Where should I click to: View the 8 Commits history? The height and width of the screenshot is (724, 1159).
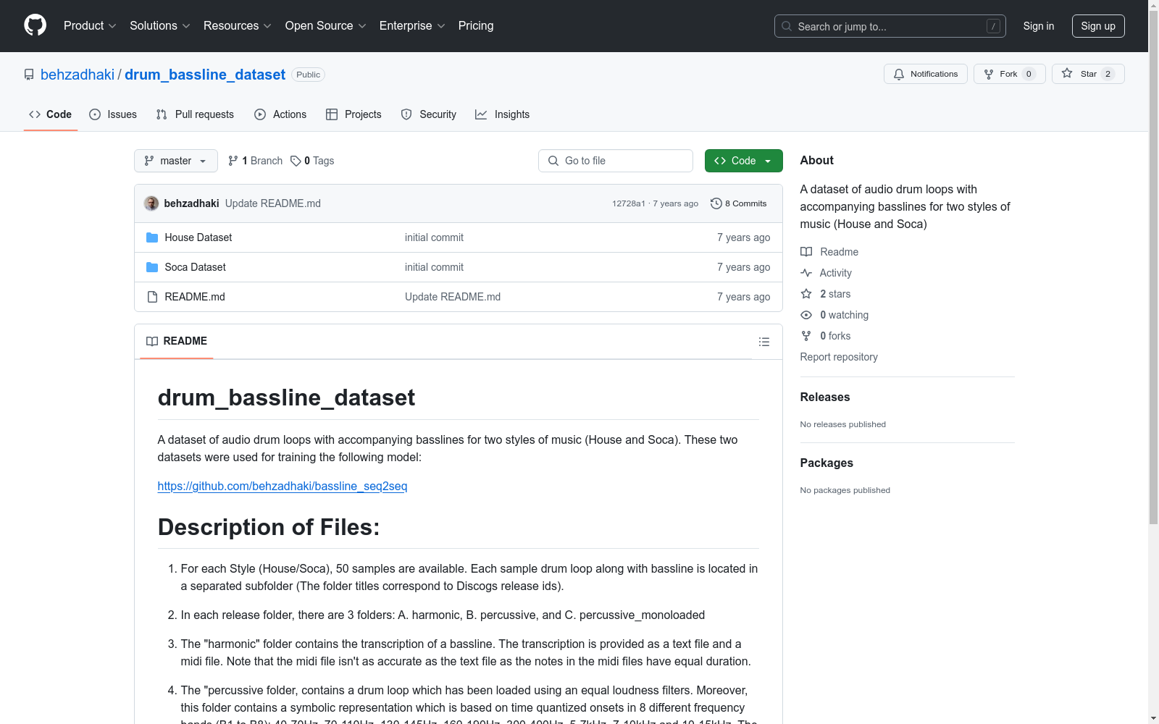click(x=739, y=203)
